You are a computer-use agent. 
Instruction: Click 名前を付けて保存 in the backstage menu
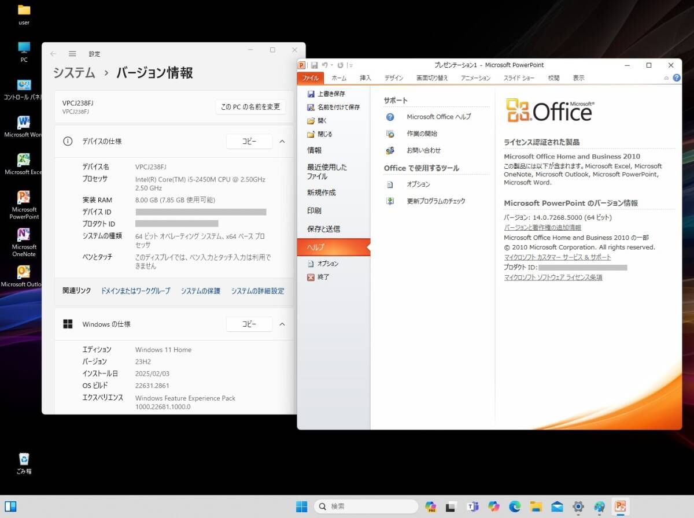point(334,107)
